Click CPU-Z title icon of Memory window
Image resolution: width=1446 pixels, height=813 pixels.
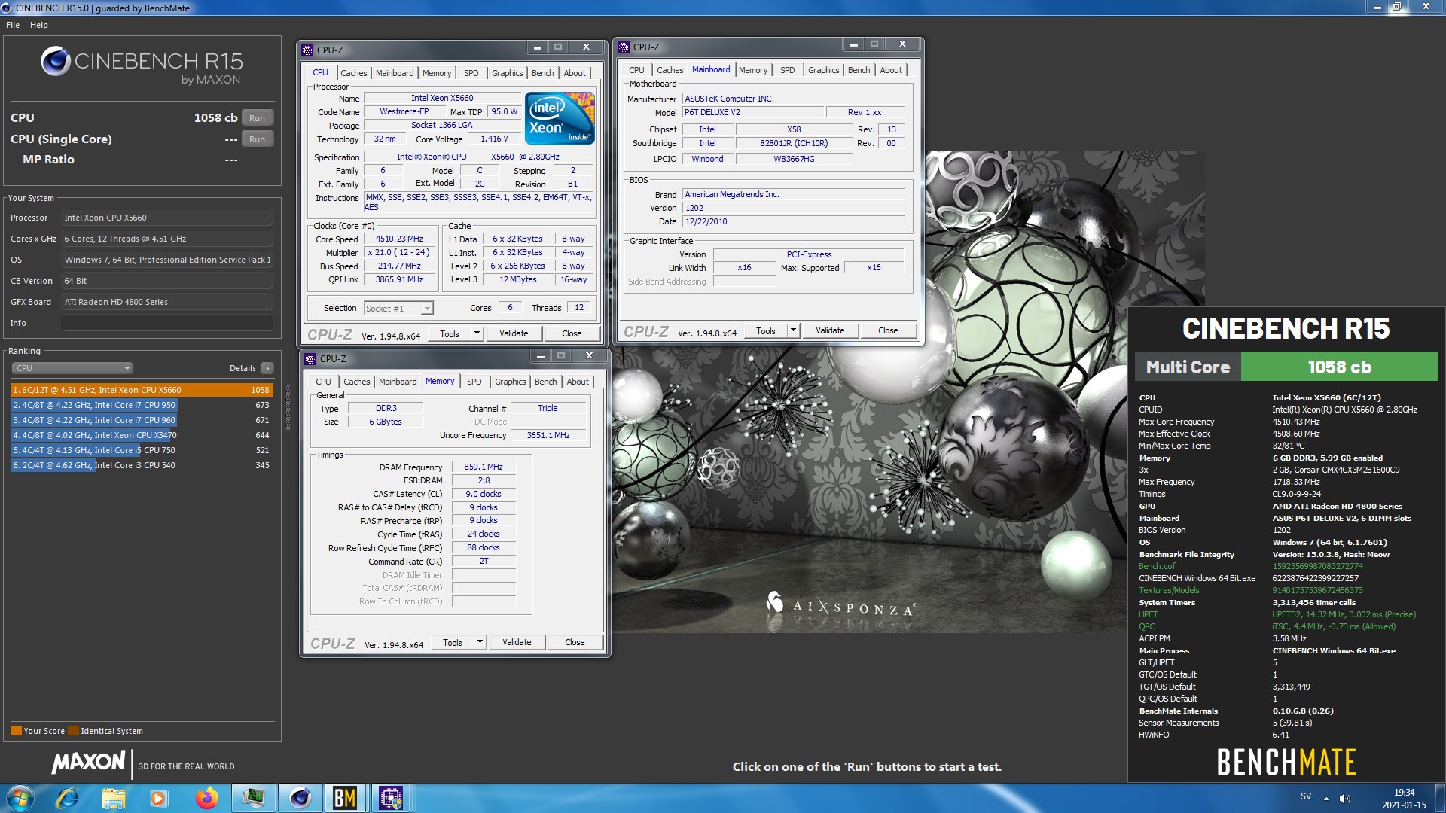point(310,359)
